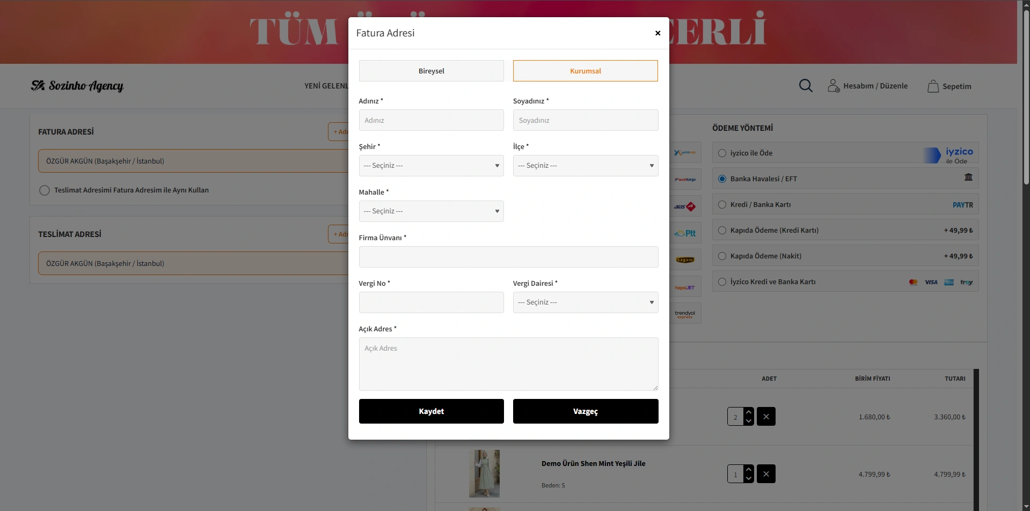The height and width of the screenshot is (511, 1030).
Task: Open the Vergi Dairesi dropdown
Action: coord(585,302)
